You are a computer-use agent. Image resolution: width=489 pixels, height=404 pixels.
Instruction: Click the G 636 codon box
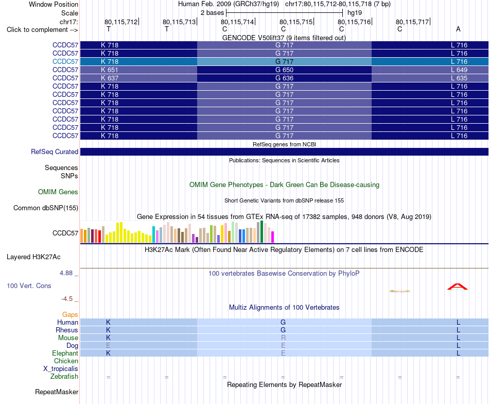click(284, 78)
